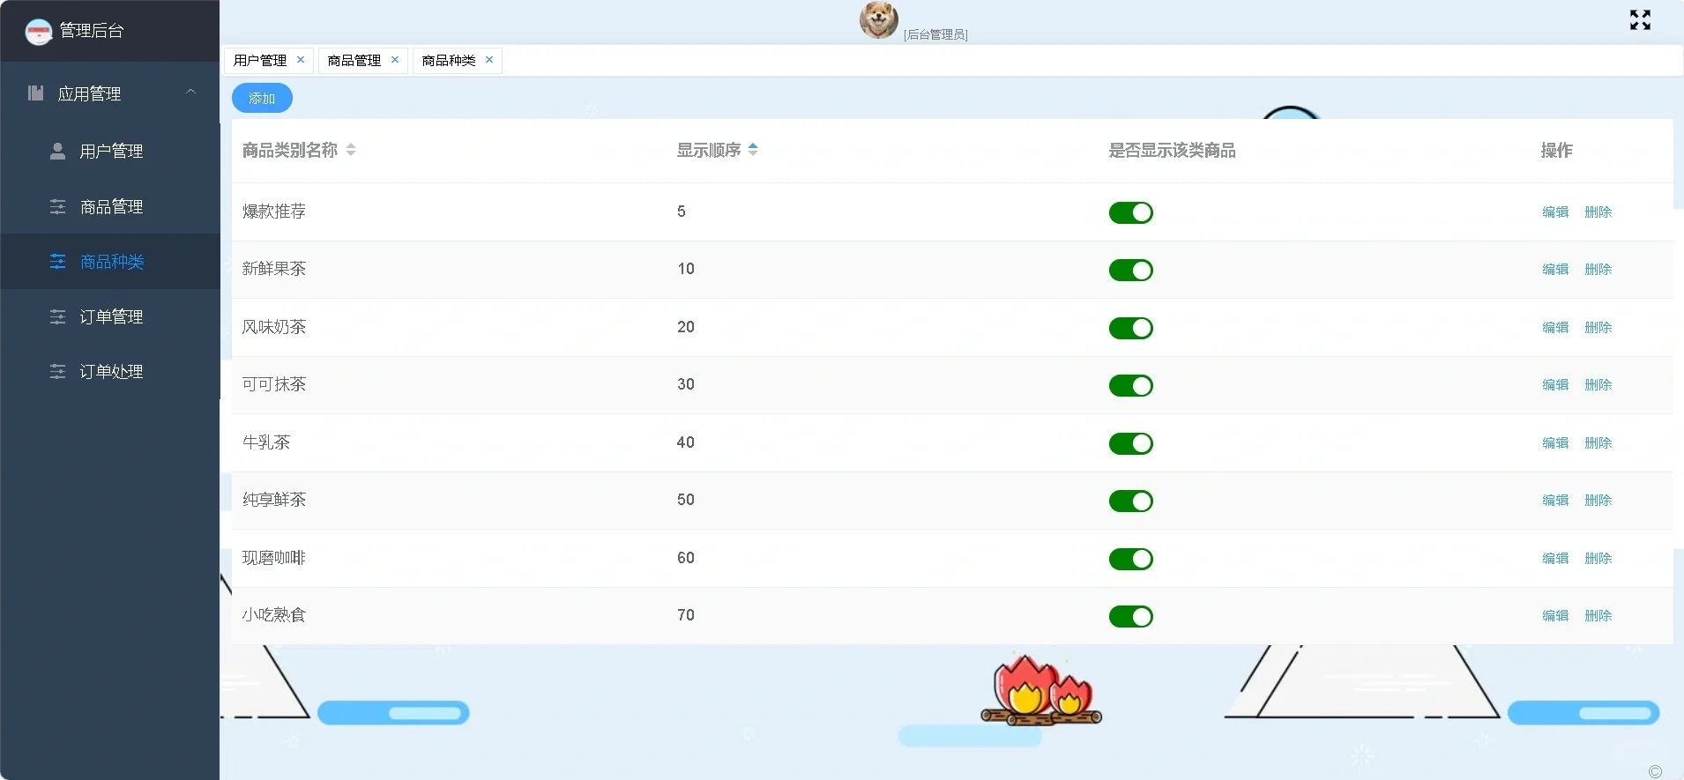Edit the 小吃熟食 category

1555,615
